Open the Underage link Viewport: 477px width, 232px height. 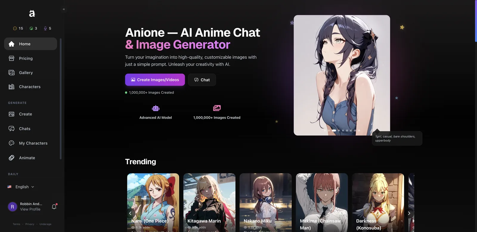(x=45, y=224)
